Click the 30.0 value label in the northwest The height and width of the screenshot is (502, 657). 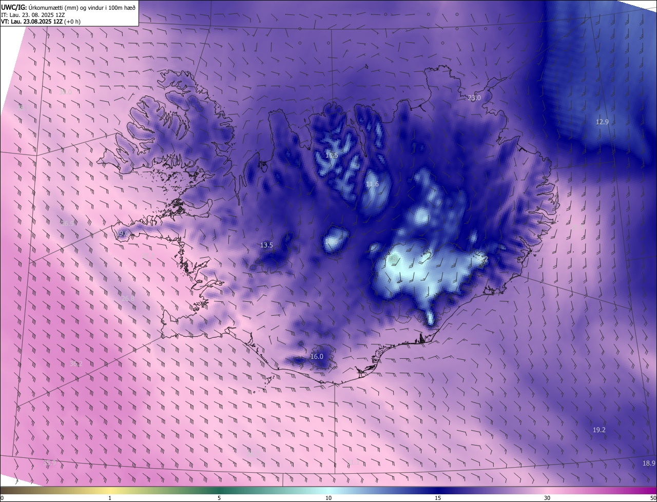65,92
